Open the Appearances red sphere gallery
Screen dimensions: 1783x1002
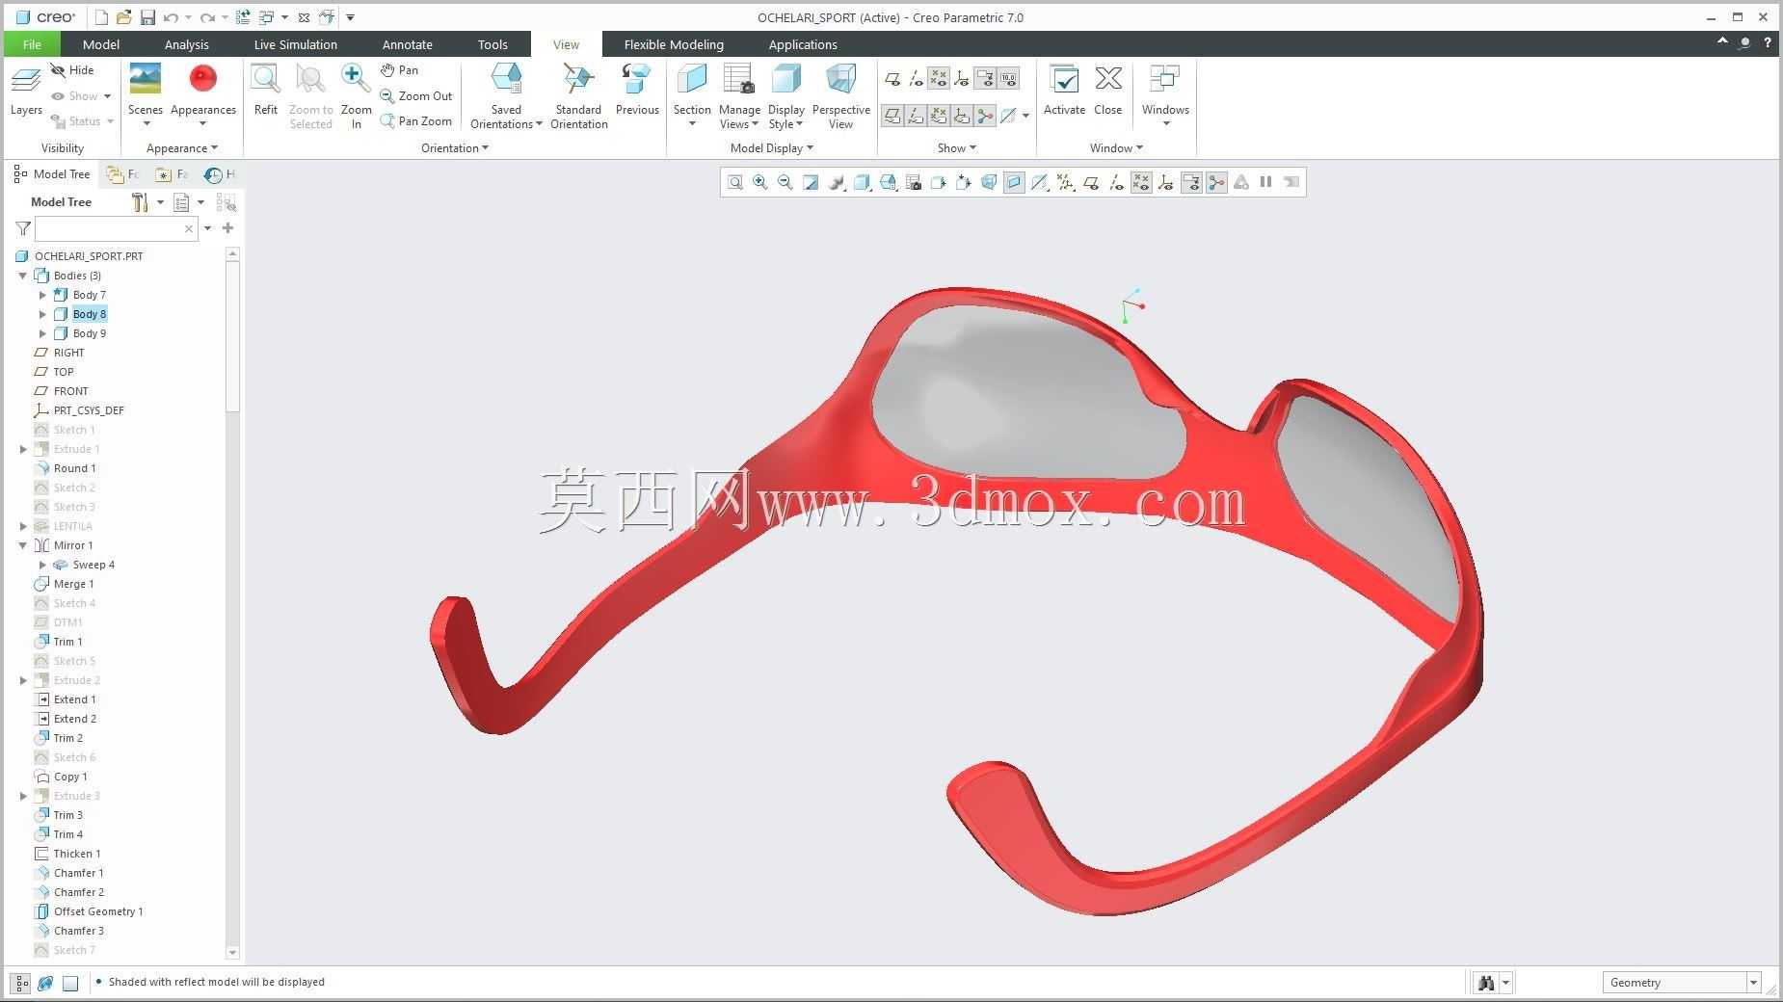pyautogui.click(x=203, y=92)
